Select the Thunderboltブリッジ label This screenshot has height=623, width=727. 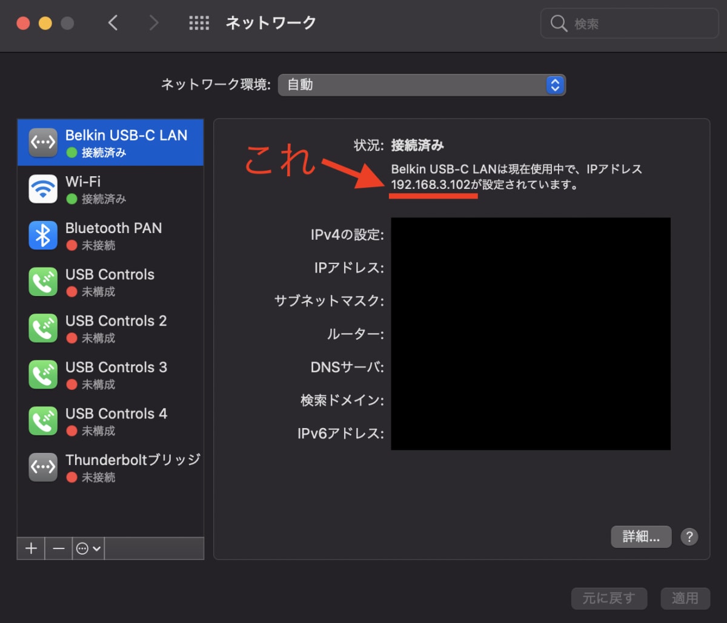(133, 460)
